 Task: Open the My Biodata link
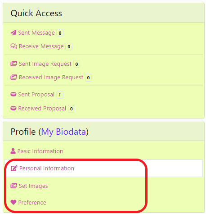pos(63,132)
